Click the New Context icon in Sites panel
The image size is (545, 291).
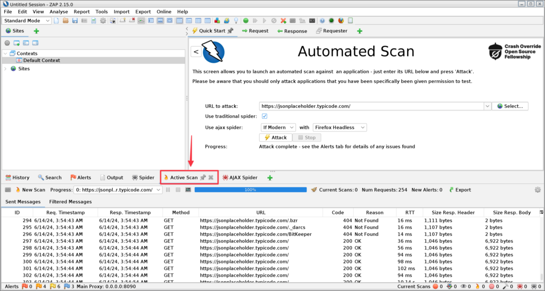pos(16,43)
